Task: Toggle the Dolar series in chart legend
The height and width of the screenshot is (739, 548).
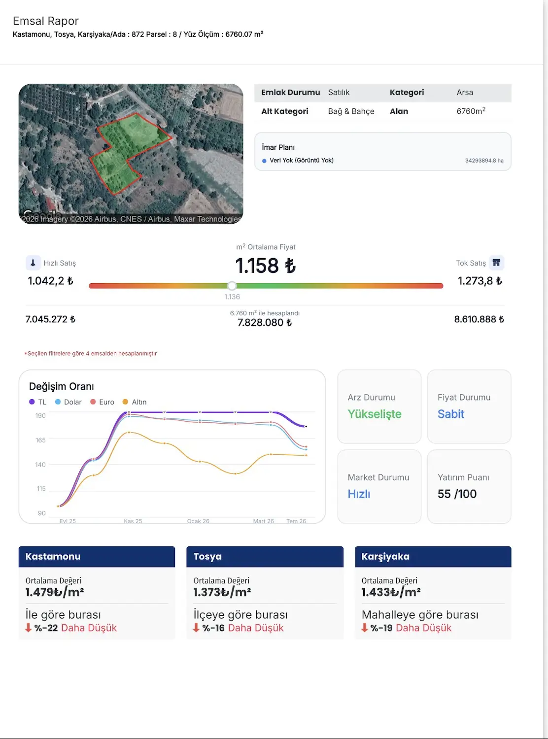Action: (x=68, y=402)
